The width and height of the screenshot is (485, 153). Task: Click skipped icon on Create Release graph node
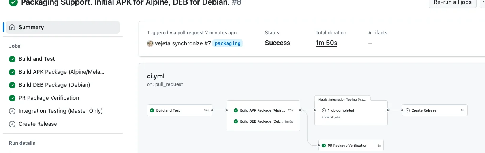pos(408,110)
